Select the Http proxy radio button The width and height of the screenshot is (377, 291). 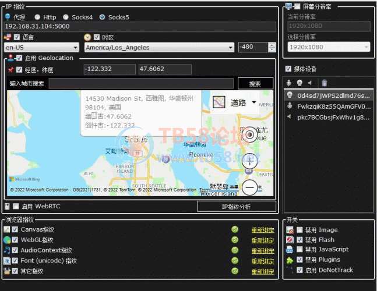[38, 17]
